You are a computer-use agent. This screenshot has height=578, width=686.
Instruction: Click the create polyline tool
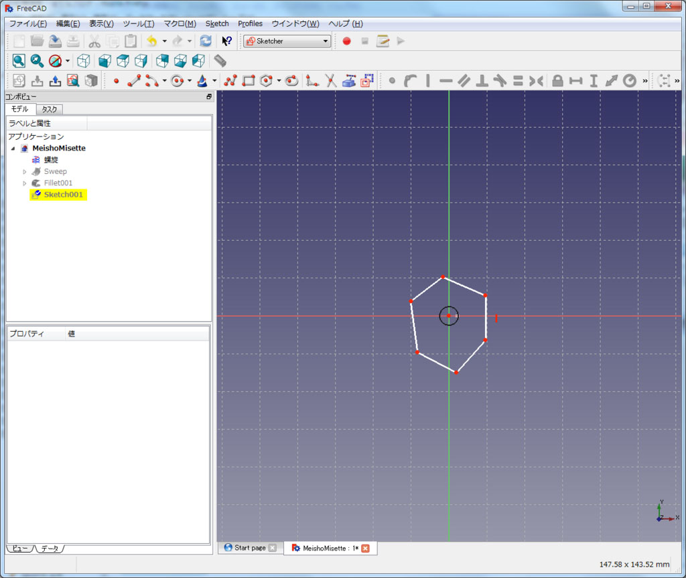[x=231, y=81]
